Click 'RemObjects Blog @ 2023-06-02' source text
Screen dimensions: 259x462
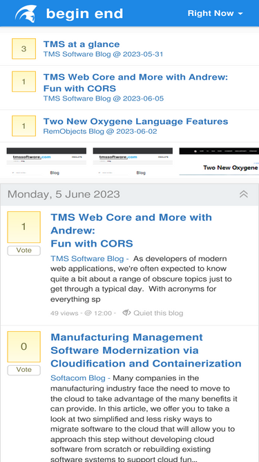100,132
